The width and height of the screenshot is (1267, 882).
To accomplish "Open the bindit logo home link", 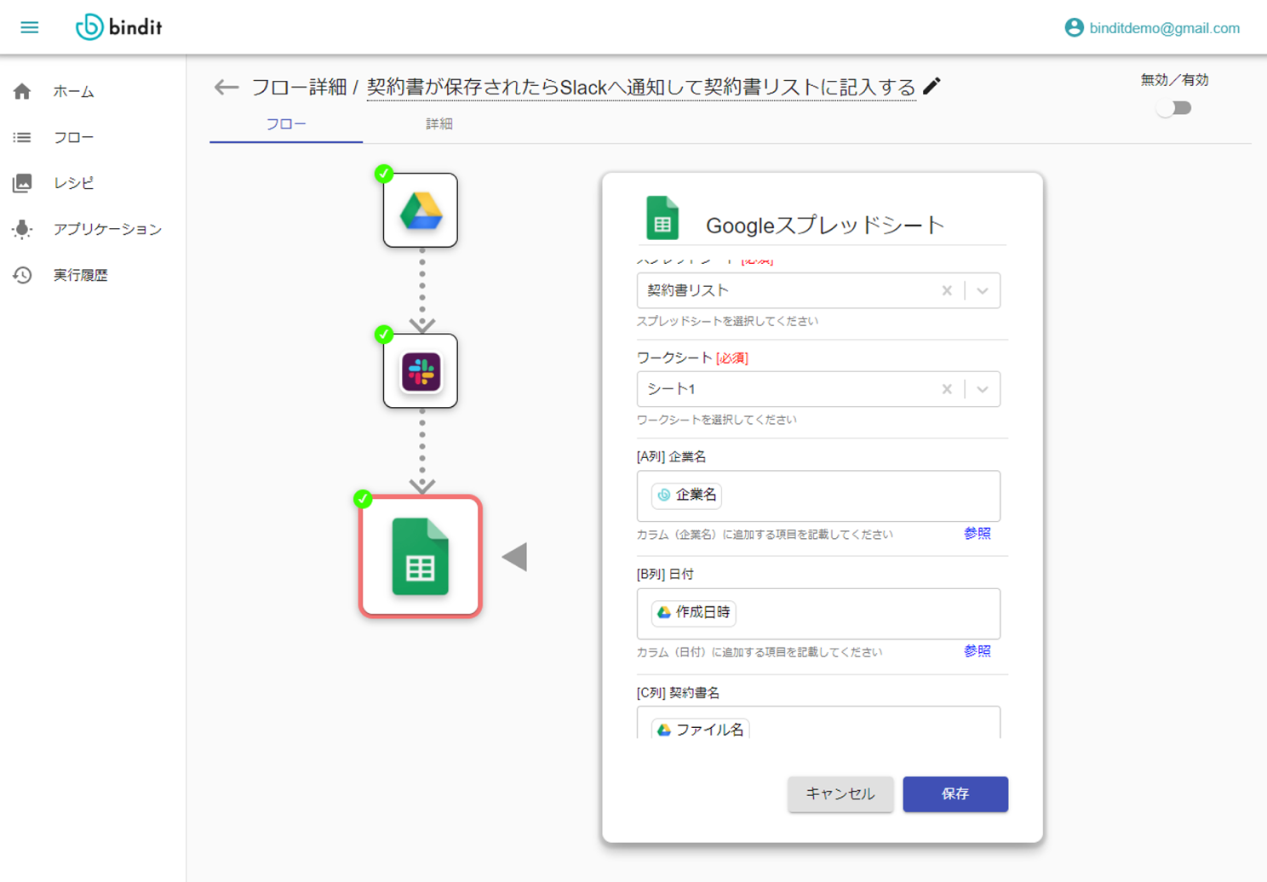I will pyautogui.click(x=118, y=27).
